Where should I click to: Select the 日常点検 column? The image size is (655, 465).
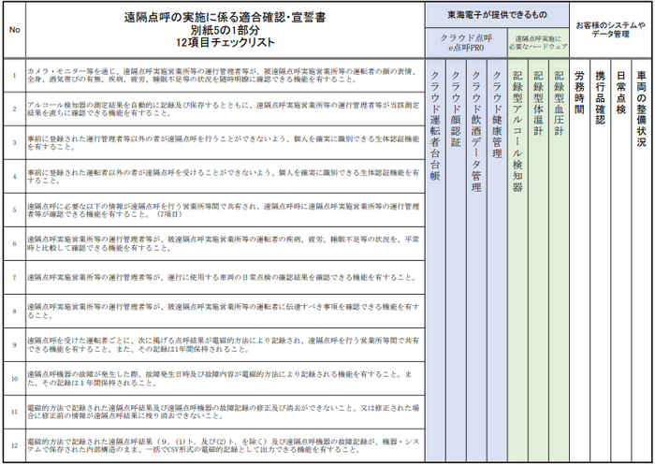(620, 260)
